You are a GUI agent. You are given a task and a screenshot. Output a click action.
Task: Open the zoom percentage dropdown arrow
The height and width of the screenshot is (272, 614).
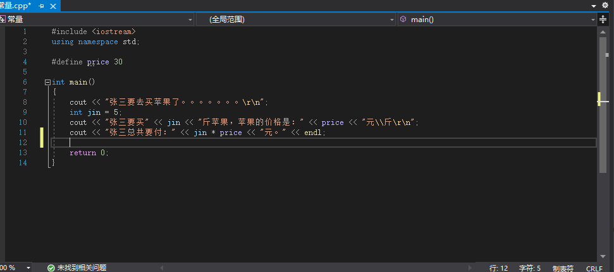(28, 268)
